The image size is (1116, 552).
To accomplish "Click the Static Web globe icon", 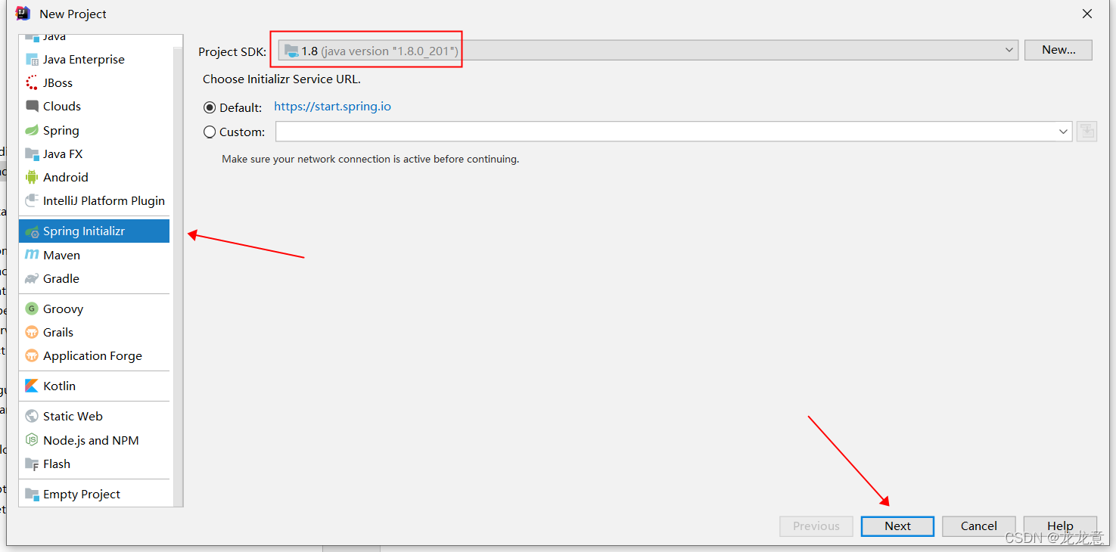I will (32, 416).
